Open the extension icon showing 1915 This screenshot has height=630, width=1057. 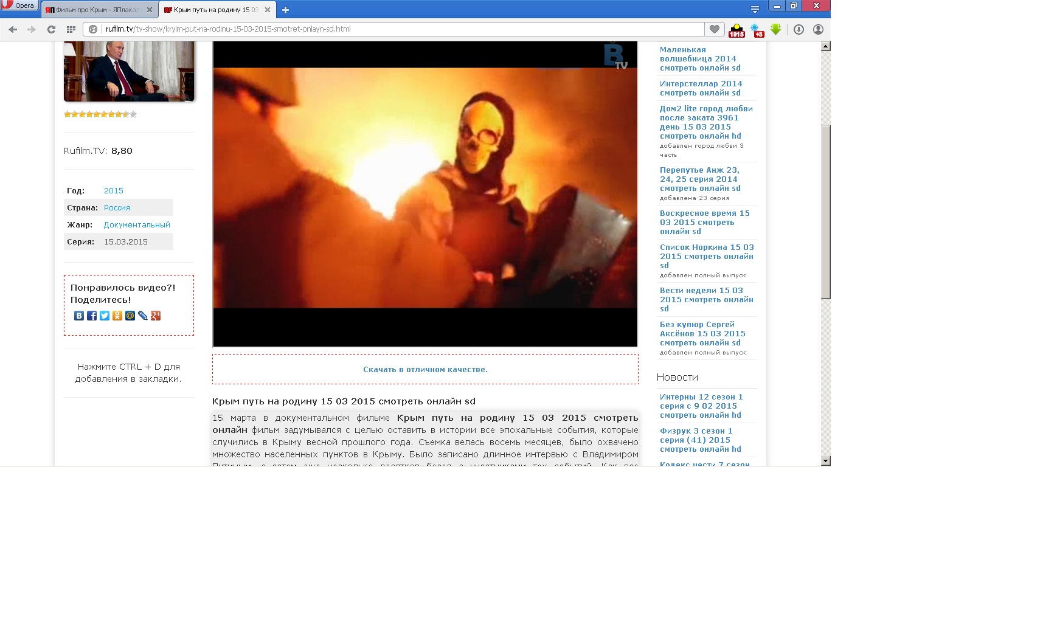pyautogui.click(x=736, y=30)
